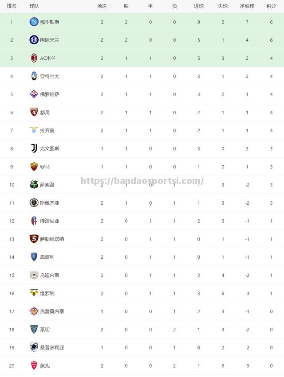
Task: Select the Sassuolo green badge
Action: click(34, 185)
